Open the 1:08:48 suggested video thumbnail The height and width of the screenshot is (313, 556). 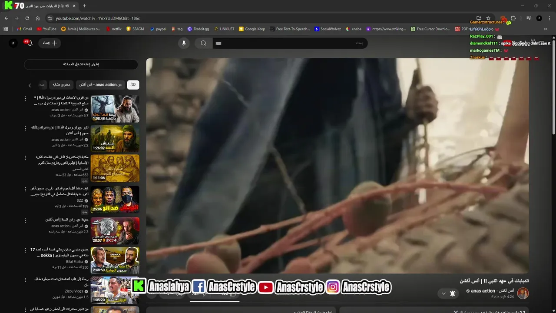(x=115, y=109)
